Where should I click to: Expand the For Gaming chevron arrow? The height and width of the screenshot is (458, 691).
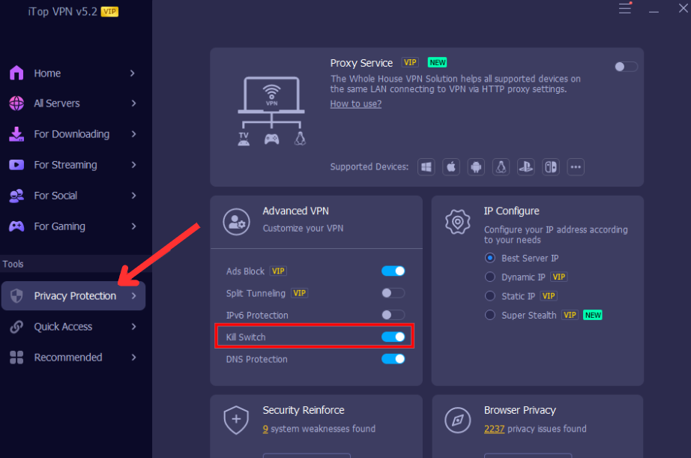(x=133, y=226)
